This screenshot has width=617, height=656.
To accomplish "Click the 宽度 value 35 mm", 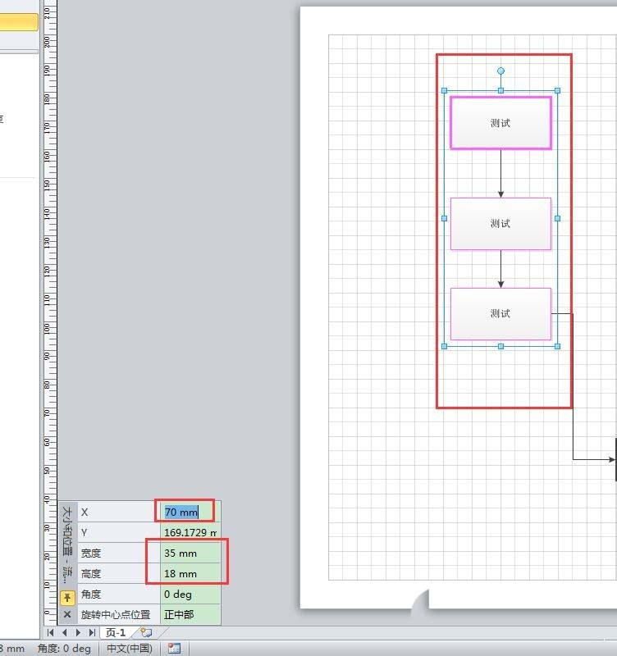I will tap(190, 553).
